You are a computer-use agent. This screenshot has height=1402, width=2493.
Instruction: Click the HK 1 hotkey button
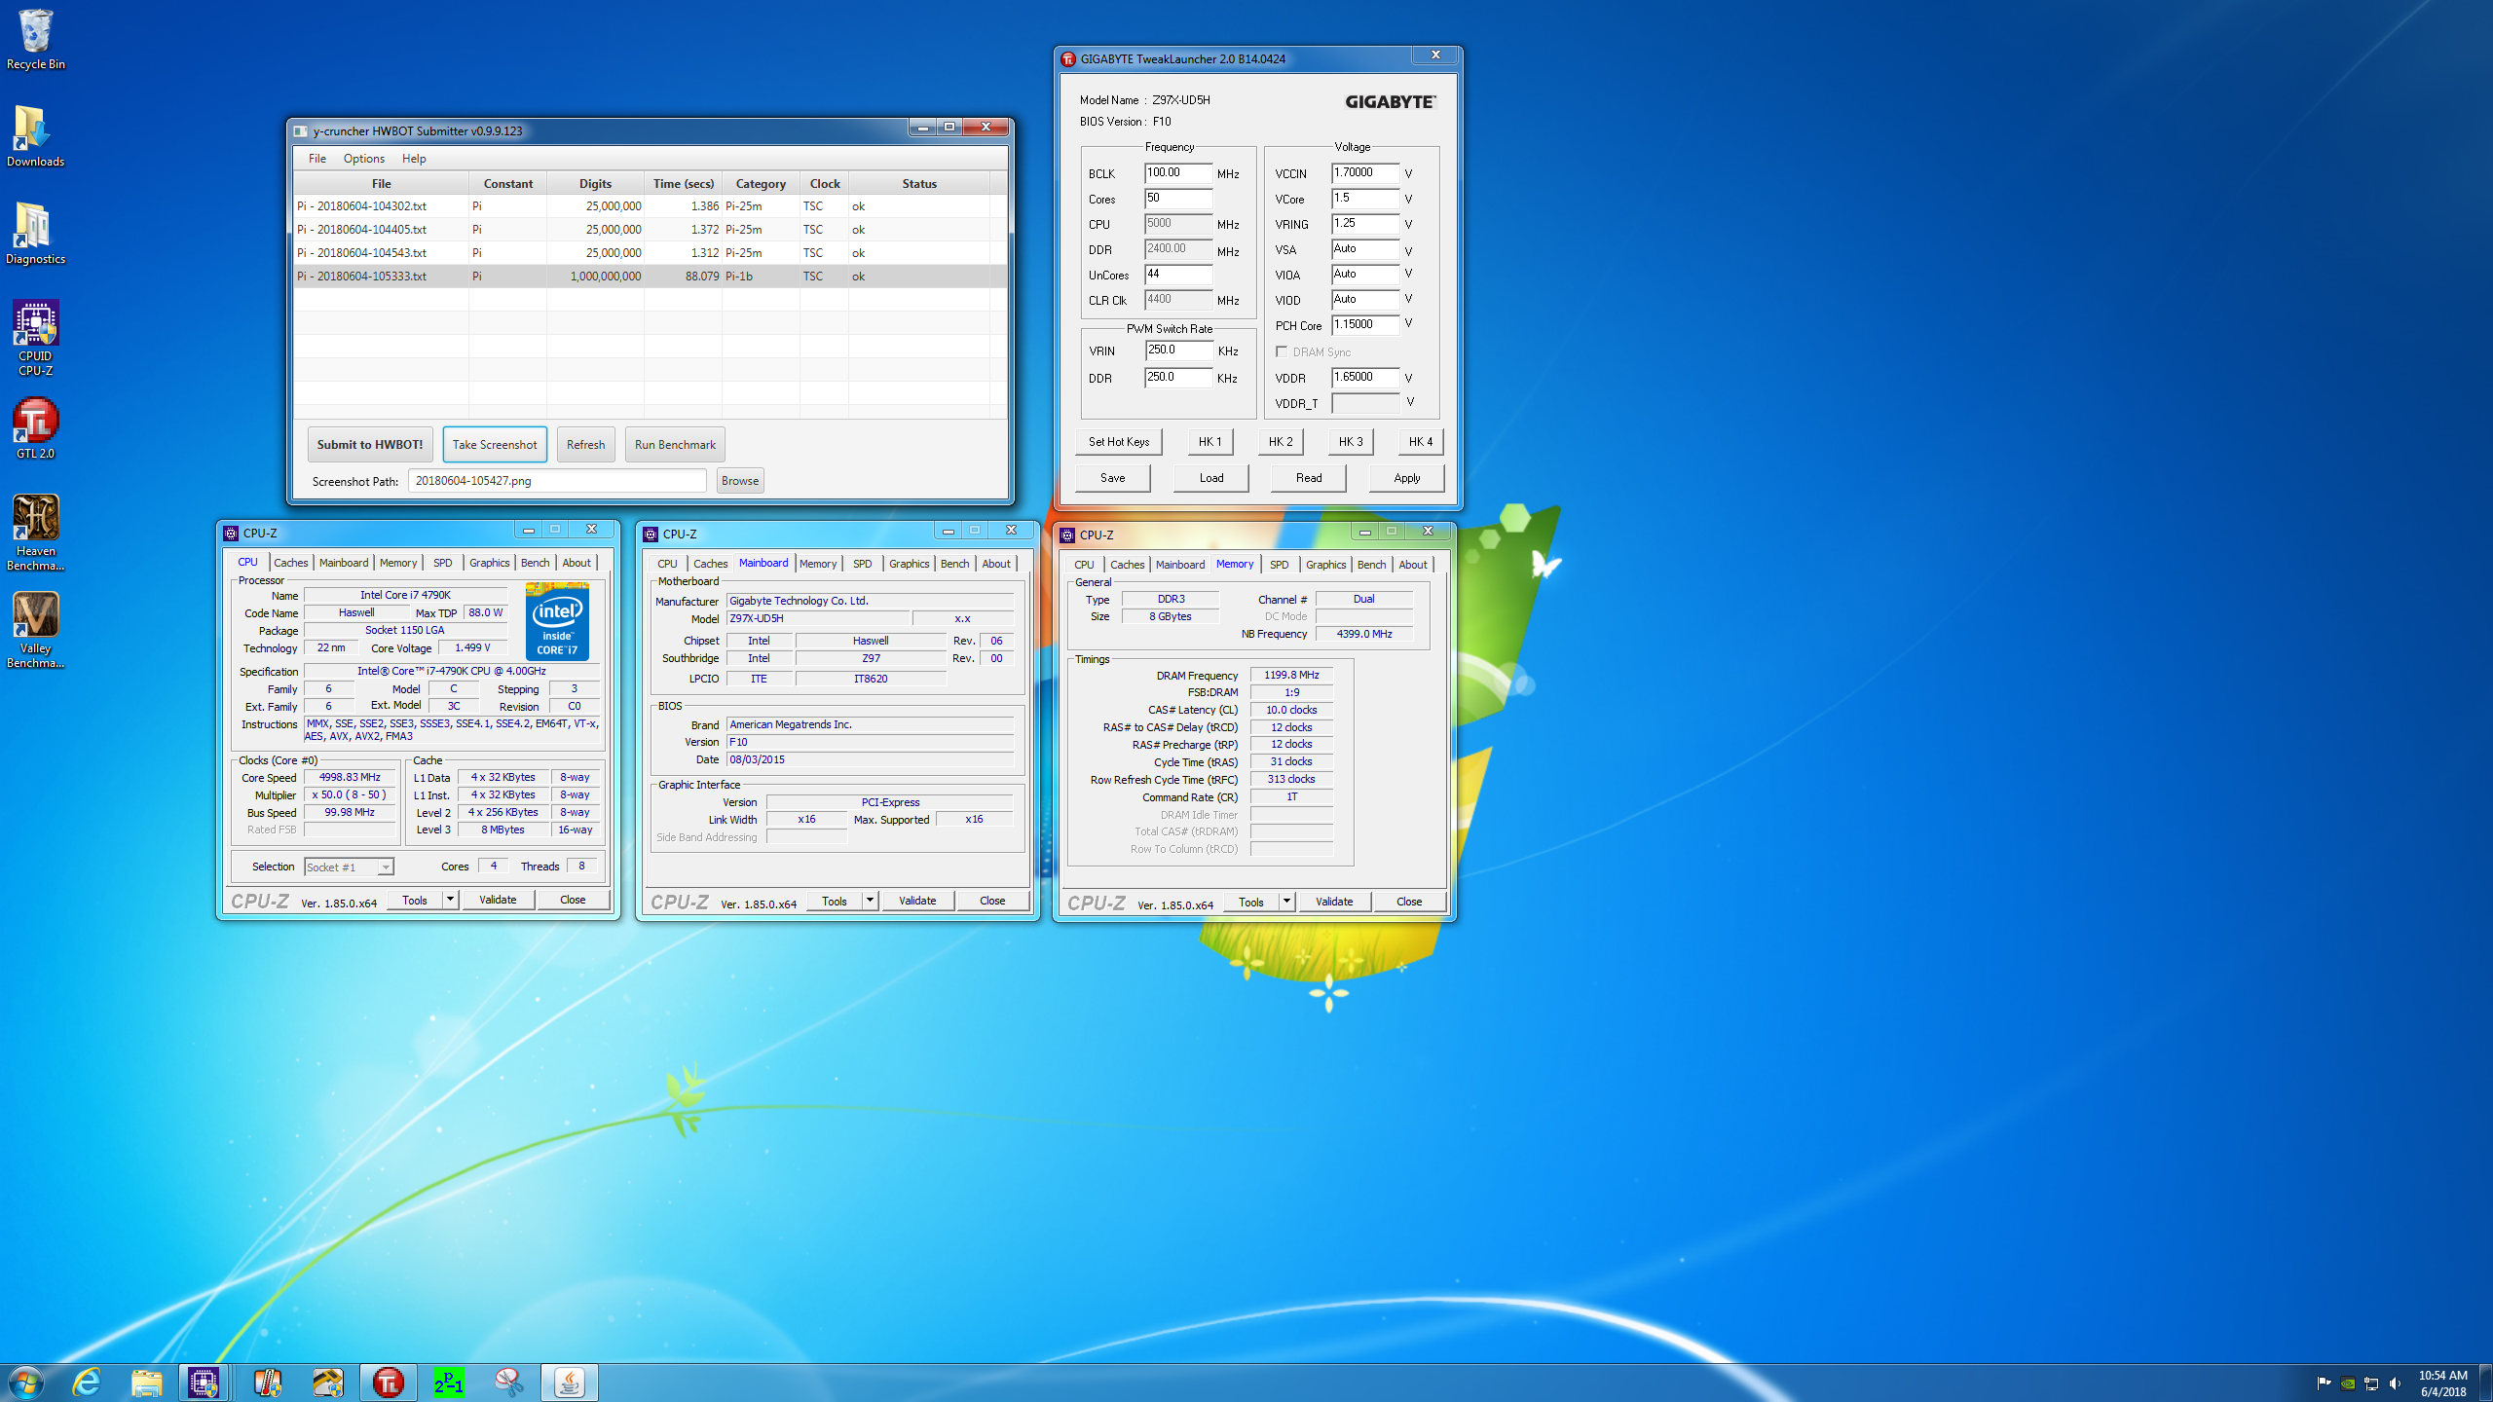tap(1209, 442)
